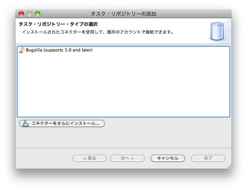Click the Bugzilla bug icon in the list
247x190 pixels.
click(22, 50)
